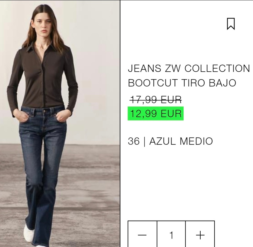Open the JEANS ZW COLLECTION product title

(189, 68)
